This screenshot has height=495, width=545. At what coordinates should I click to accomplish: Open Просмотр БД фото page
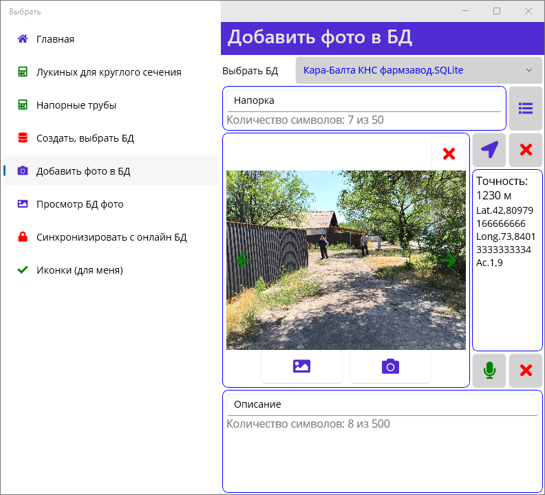click(x=80, y=204)
